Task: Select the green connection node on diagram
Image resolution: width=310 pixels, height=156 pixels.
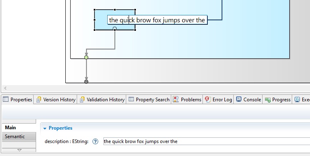Action: click(x=86, y=57)
